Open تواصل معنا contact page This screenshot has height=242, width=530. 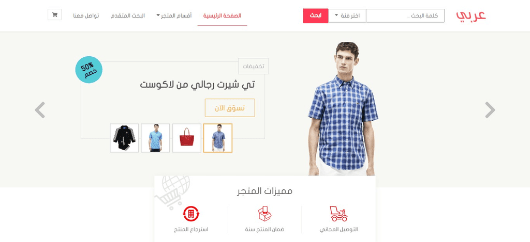coord(86,15)
